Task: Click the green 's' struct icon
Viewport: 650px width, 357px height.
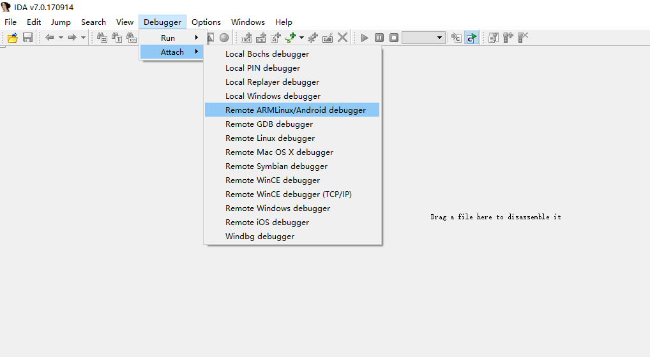Action: point(291,38)
